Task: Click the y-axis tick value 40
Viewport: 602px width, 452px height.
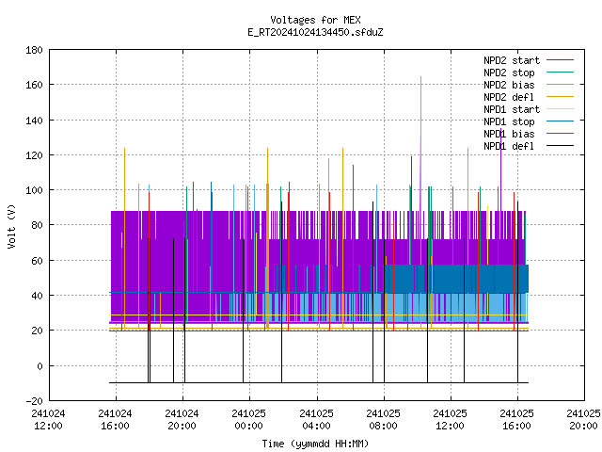Action: [37, 296]
